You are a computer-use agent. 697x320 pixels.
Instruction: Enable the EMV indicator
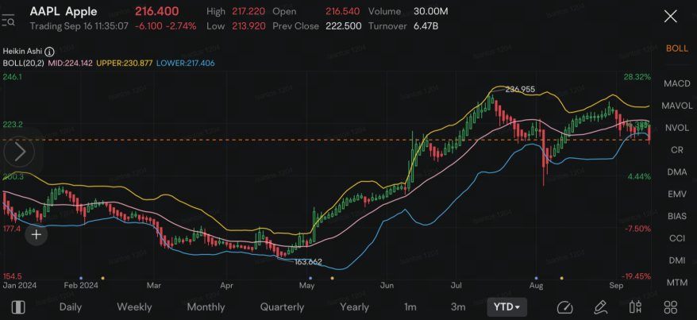(676, 195)
